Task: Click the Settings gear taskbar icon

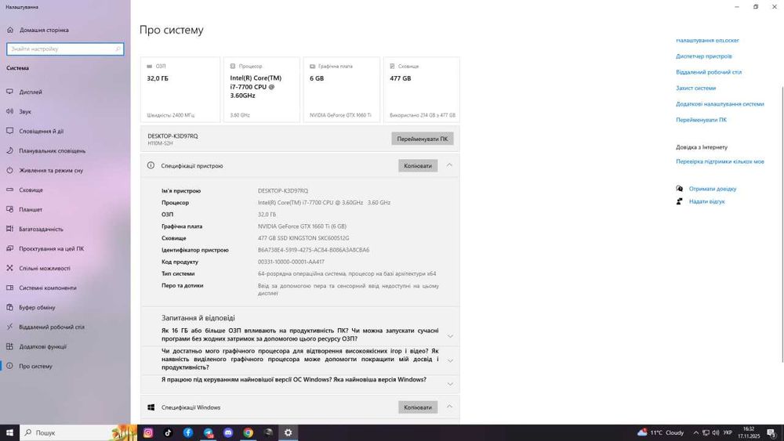Action: pos(288,432)
